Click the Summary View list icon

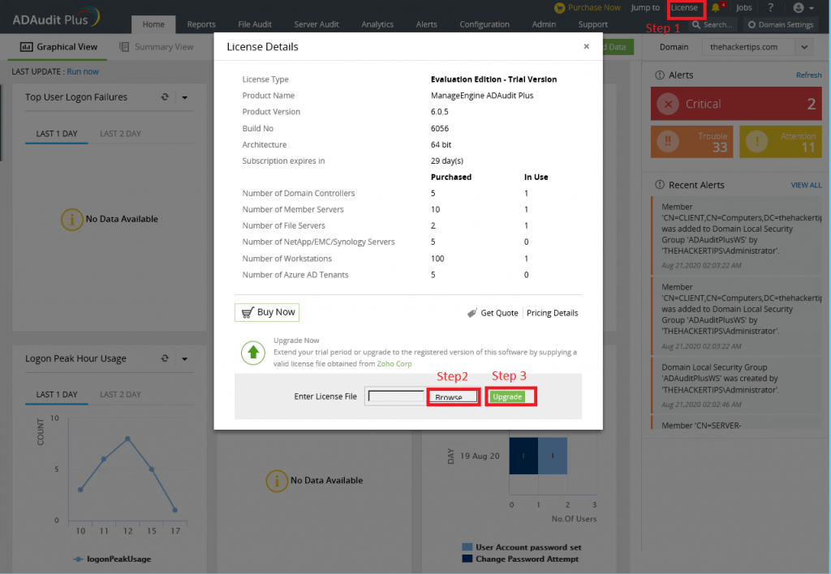pos(124,47)
